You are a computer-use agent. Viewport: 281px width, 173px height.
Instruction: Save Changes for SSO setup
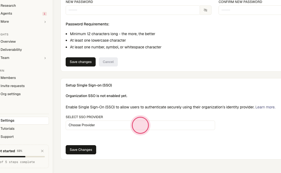81,150
